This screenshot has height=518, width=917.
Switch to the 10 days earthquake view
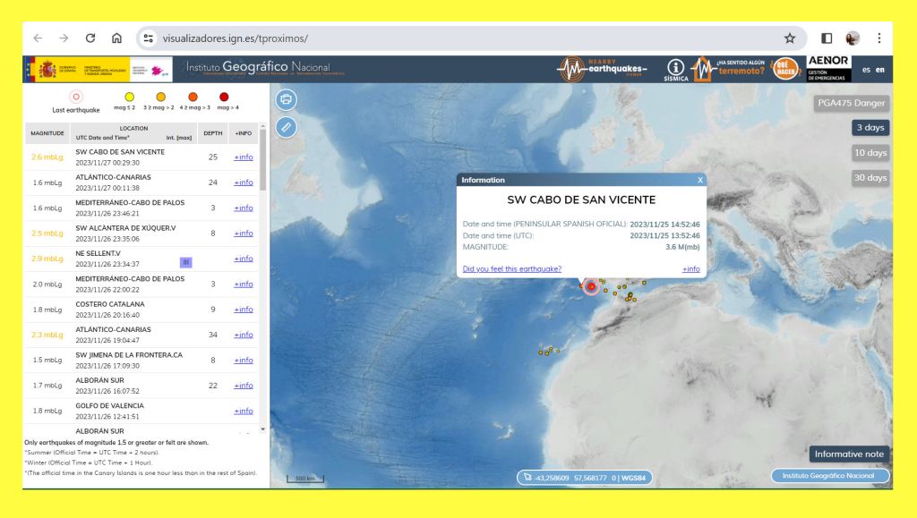point(870,153)
